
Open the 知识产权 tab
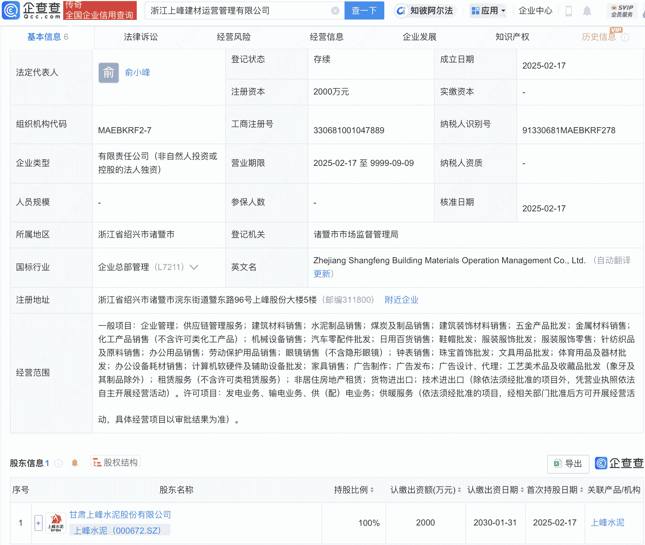click(511, 37)
